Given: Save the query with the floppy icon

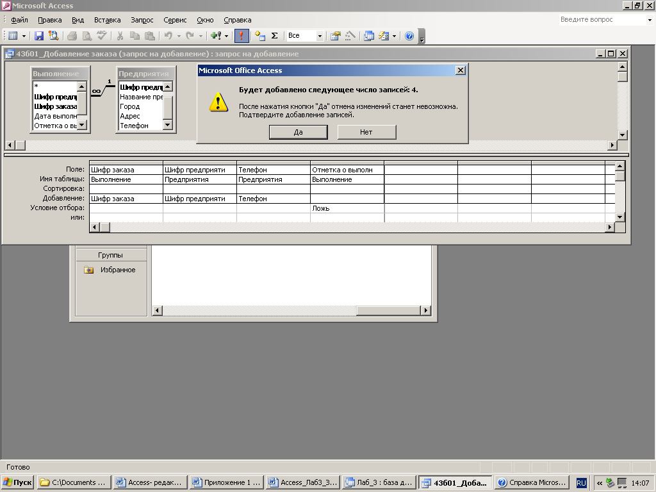Looking at the screenshot, I should 39,36.
